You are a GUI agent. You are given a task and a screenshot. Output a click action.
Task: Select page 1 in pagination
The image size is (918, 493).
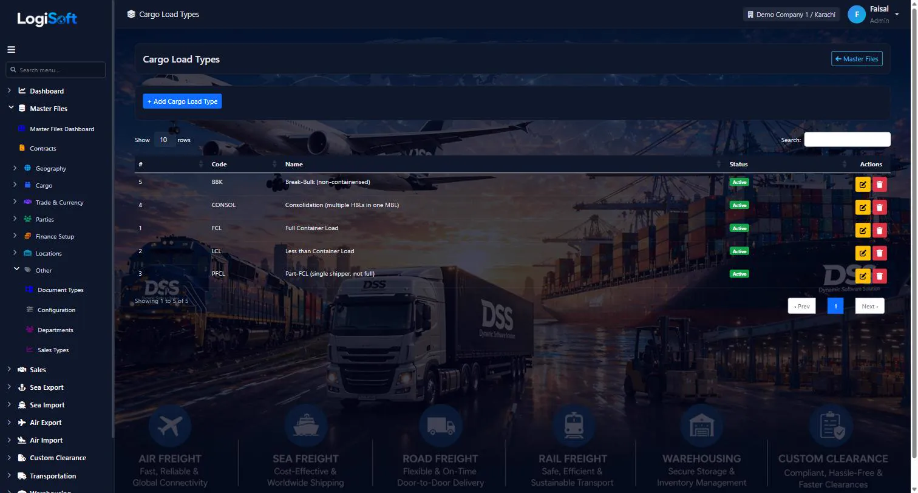point(835,306)
